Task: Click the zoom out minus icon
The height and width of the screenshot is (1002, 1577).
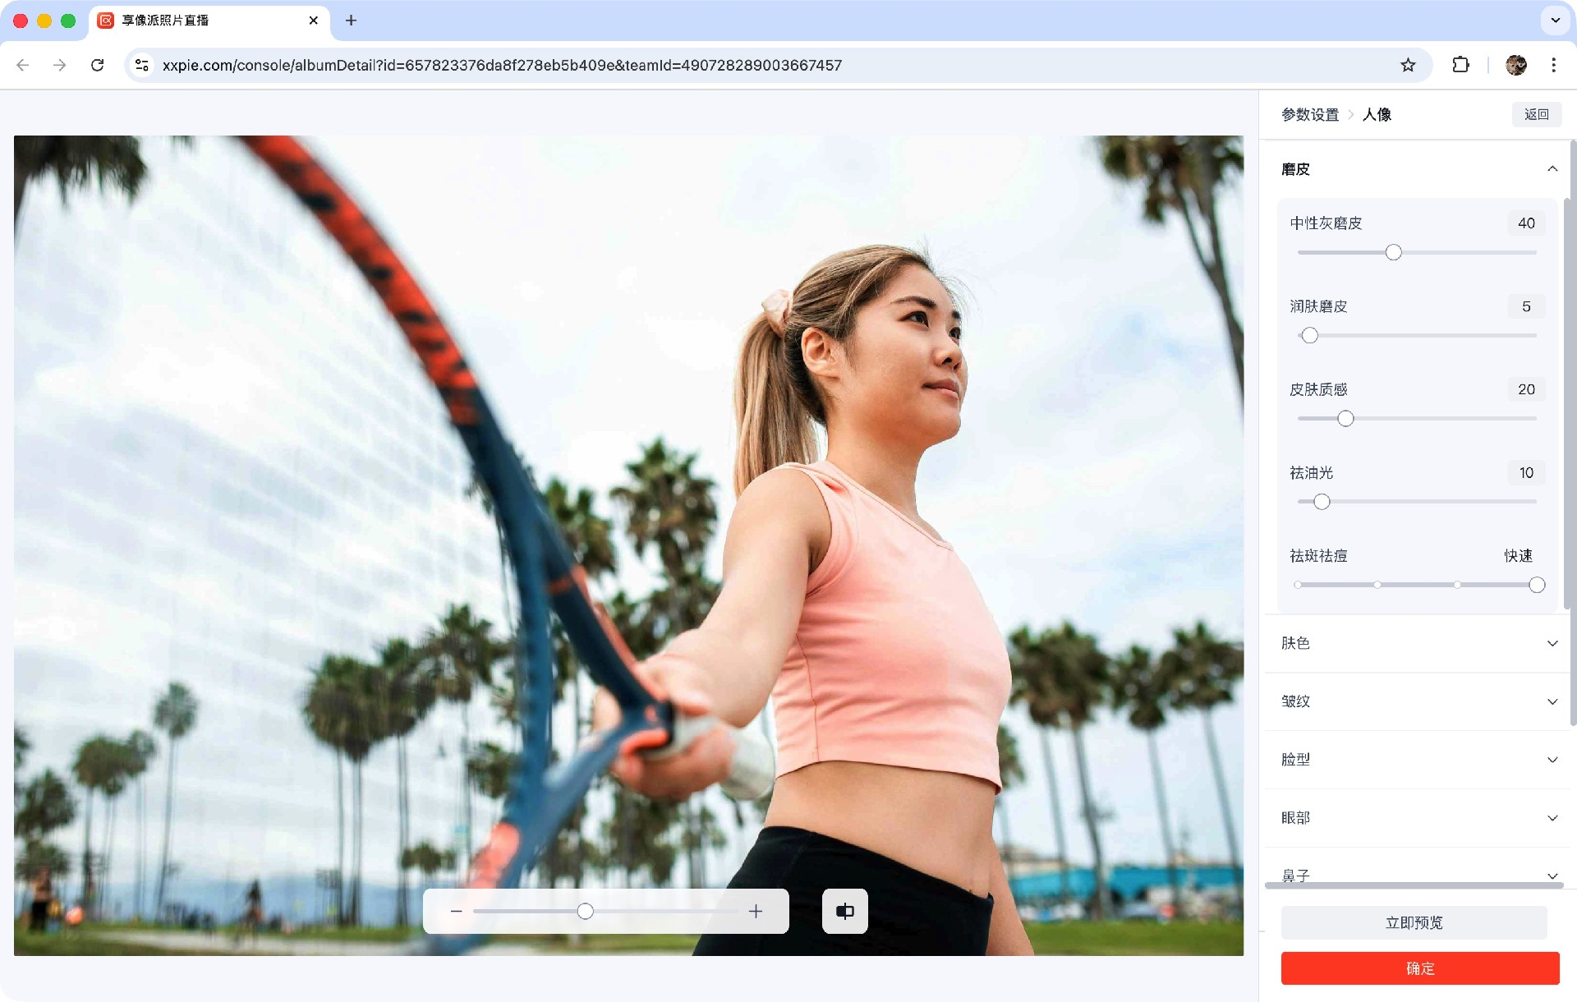Action: [x=457, y=911]
